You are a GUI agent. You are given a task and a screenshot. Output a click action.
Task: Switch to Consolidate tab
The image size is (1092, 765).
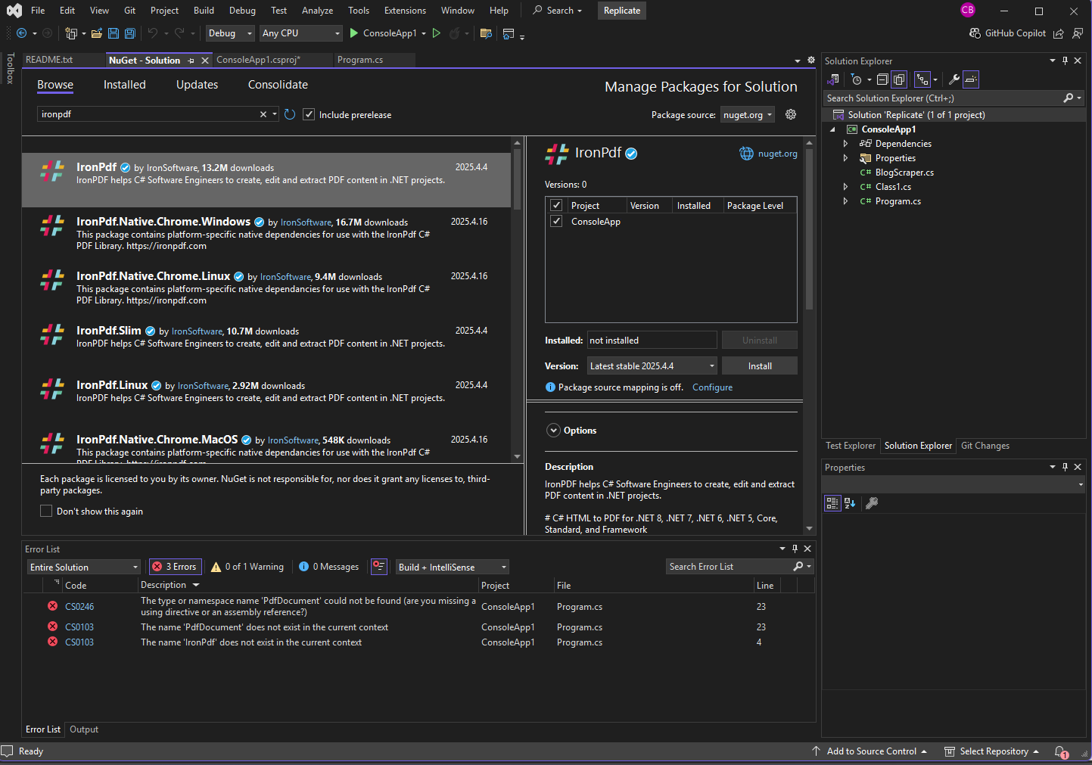click(278, 85)
